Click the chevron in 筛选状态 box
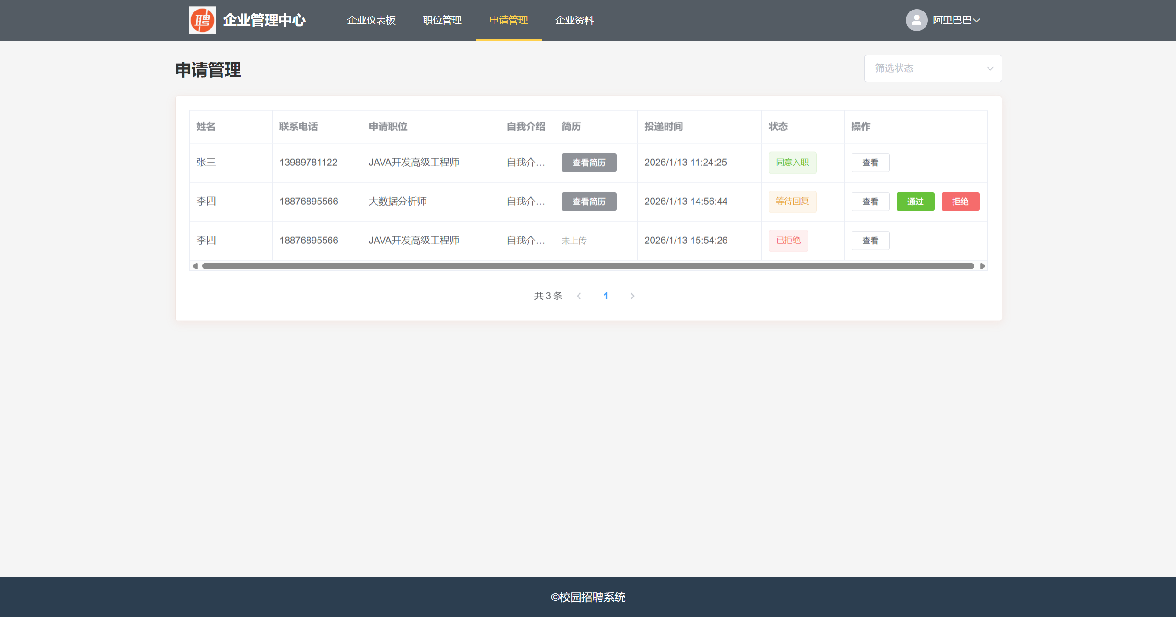The height and width of the screenshot is (617, 1176). (x=990, y=68)
